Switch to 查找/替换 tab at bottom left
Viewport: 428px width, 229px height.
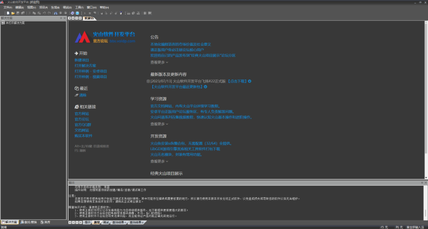29,222
